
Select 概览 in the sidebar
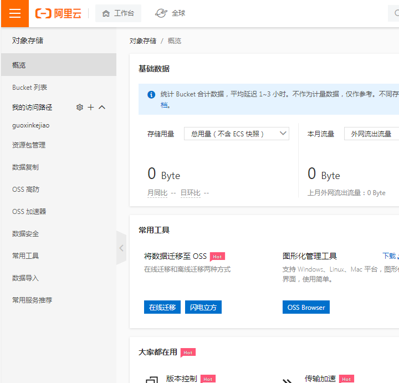coord(59,65)
